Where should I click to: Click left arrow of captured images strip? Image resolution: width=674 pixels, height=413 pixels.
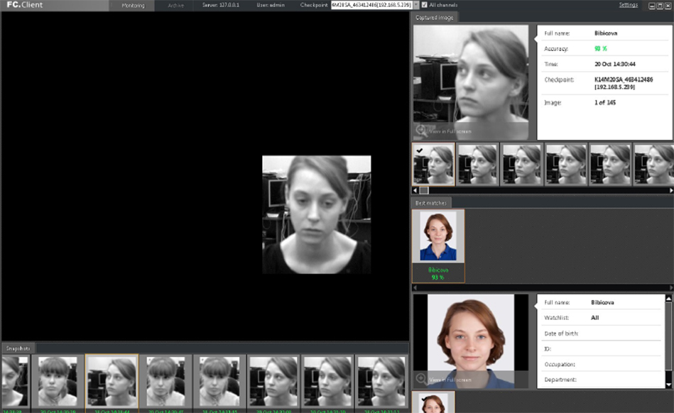415,190
